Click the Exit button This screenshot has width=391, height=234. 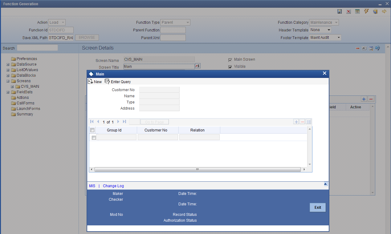click(318, 208)
